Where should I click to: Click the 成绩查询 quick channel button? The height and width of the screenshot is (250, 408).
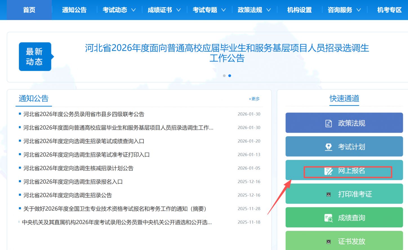(x=344, y=218)
